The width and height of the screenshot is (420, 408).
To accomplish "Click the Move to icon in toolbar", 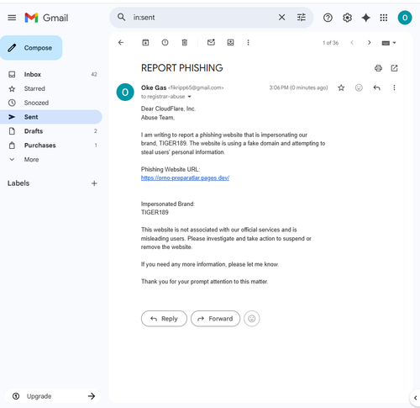I will click(x=230, y=42).
